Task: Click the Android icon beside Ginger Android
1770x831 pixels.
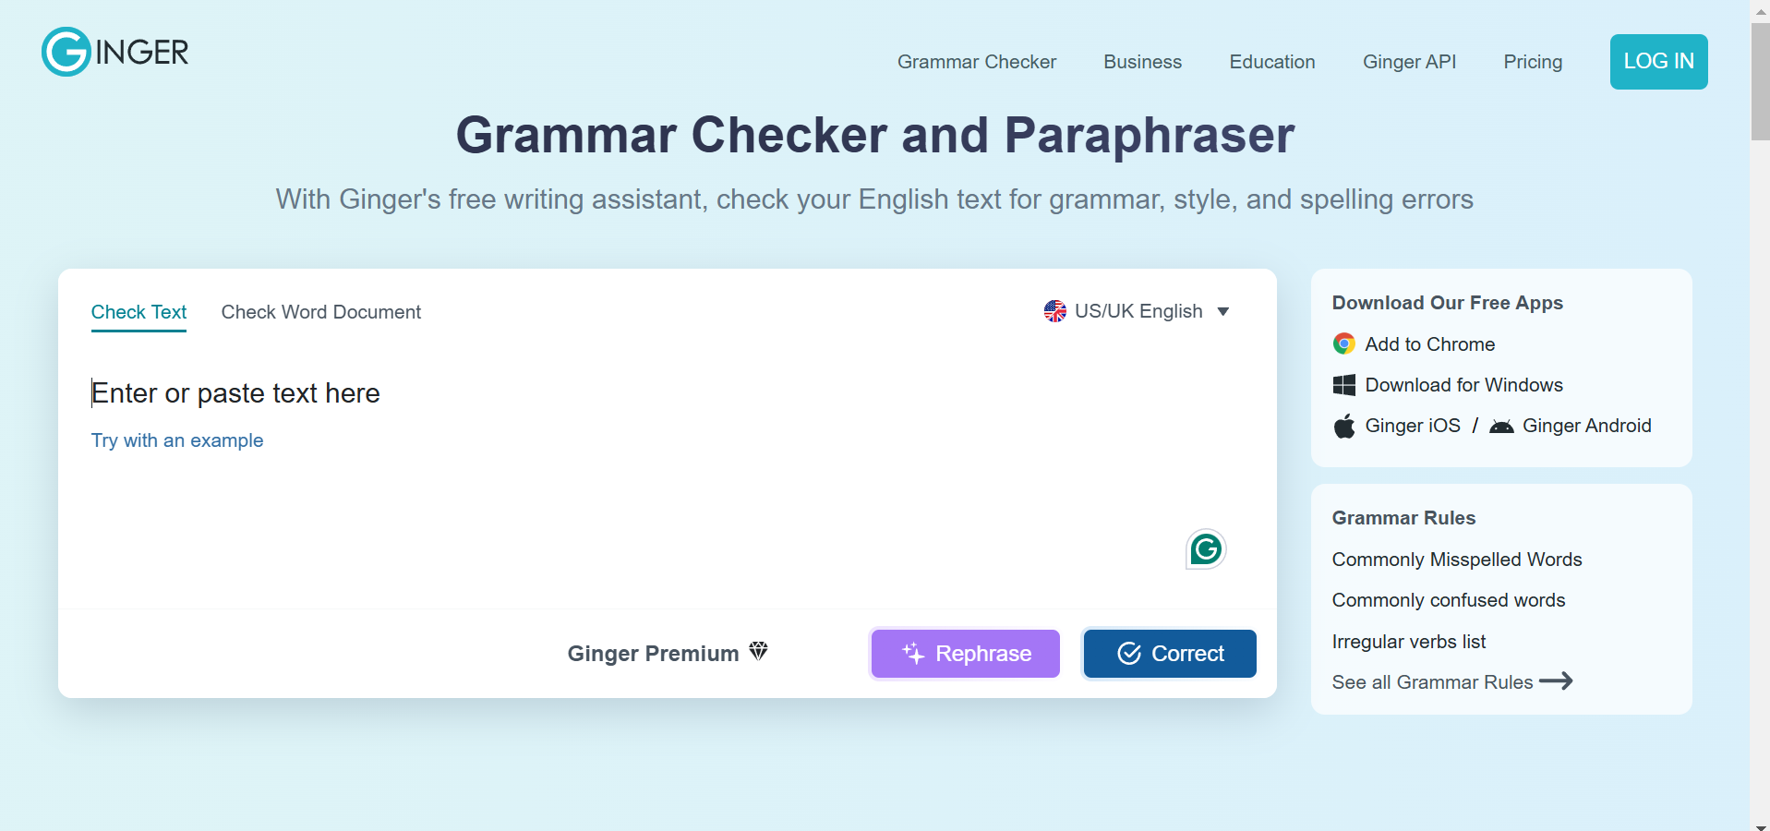Action: click(1501, 427)
